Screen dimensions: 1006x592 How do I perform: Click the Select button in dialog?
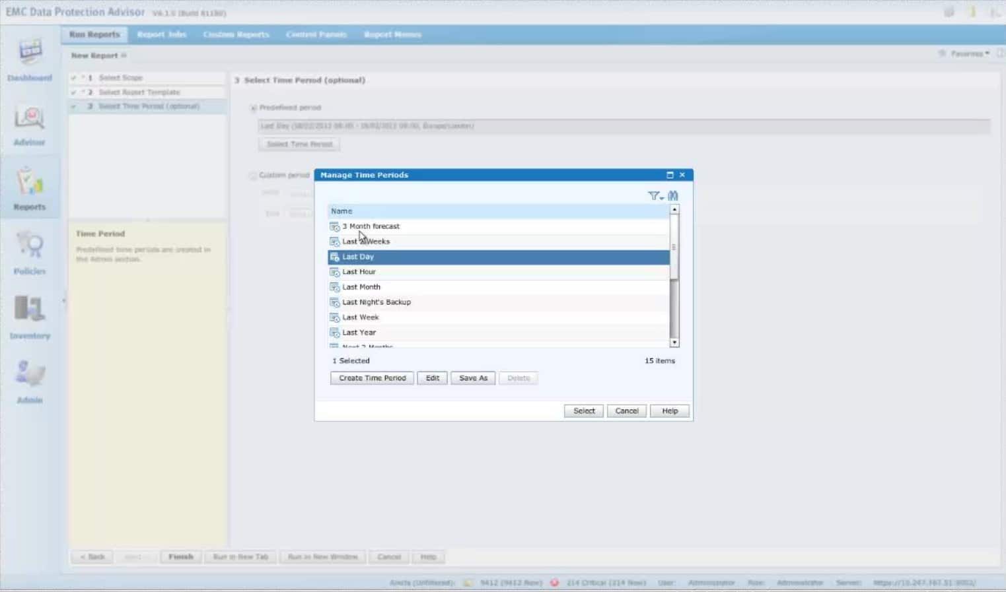click(584, 411)
